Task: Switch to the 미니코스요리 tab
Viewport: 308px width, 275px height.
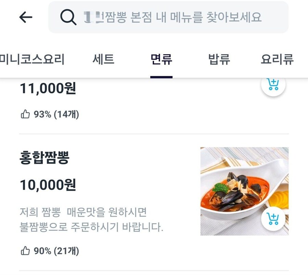Action: [x=32, y=59]
